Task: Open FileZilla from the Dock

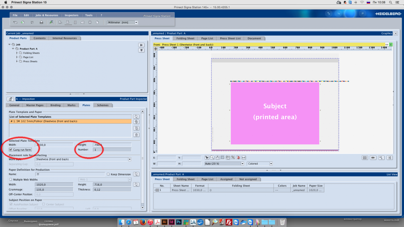Action: click(229, 222)
